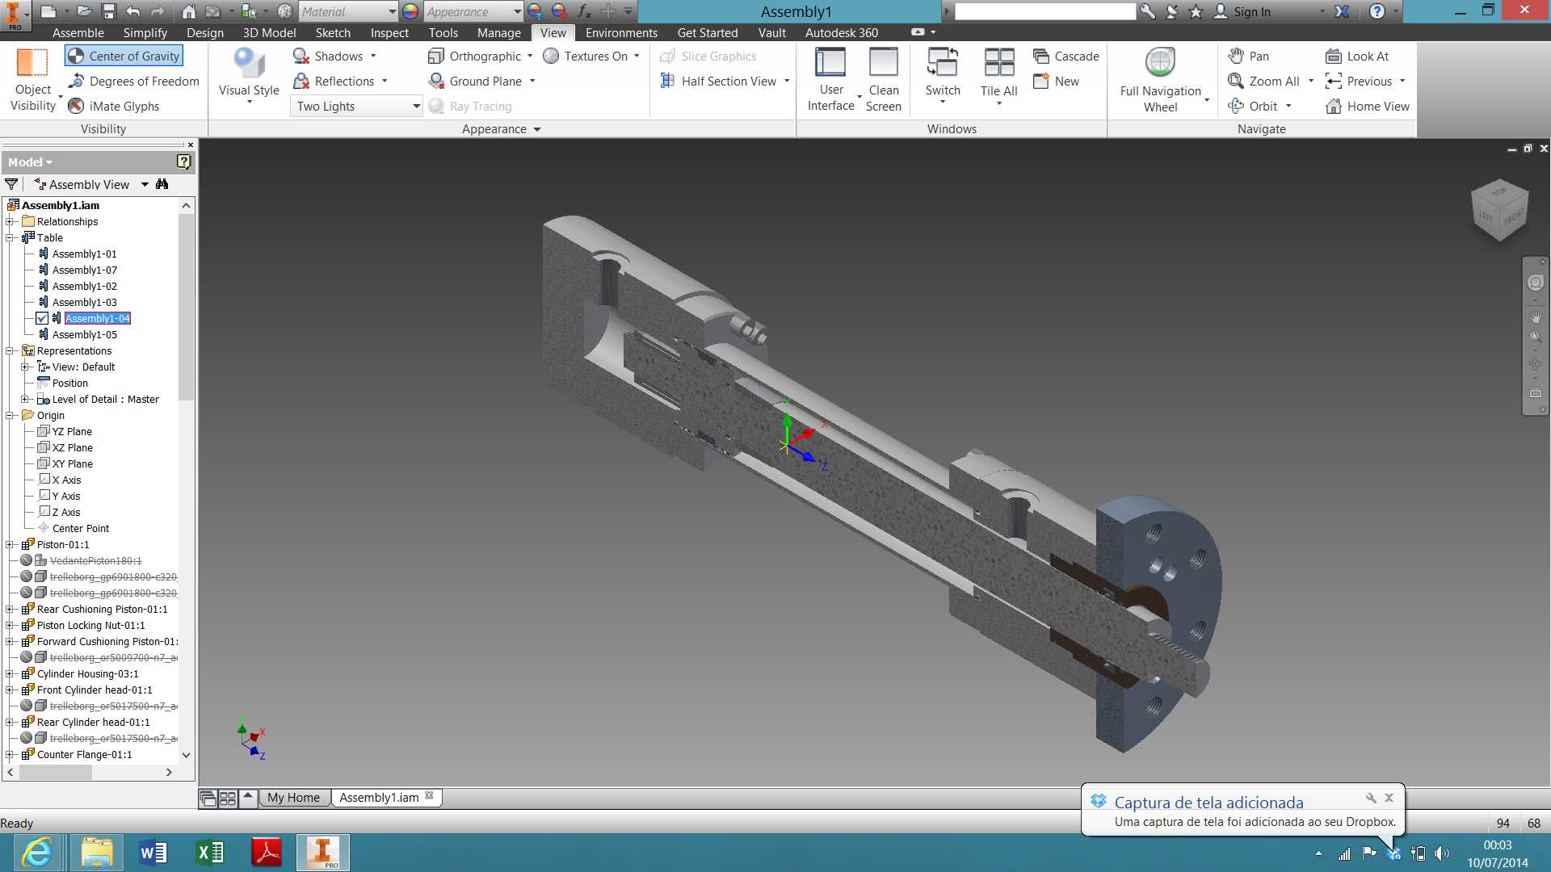The image size is (1551, 872).
Task: Return to Home View
Action: [1368, 106]
